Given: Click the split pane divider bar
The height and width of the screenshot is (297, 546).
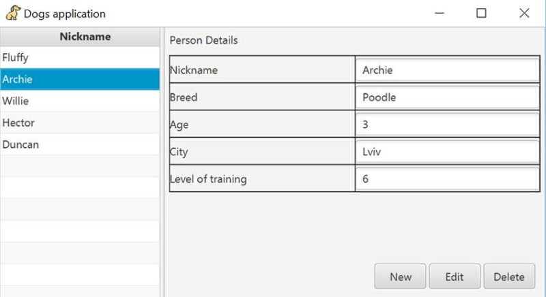Looking at the screenshot, I should click(162, 162).
